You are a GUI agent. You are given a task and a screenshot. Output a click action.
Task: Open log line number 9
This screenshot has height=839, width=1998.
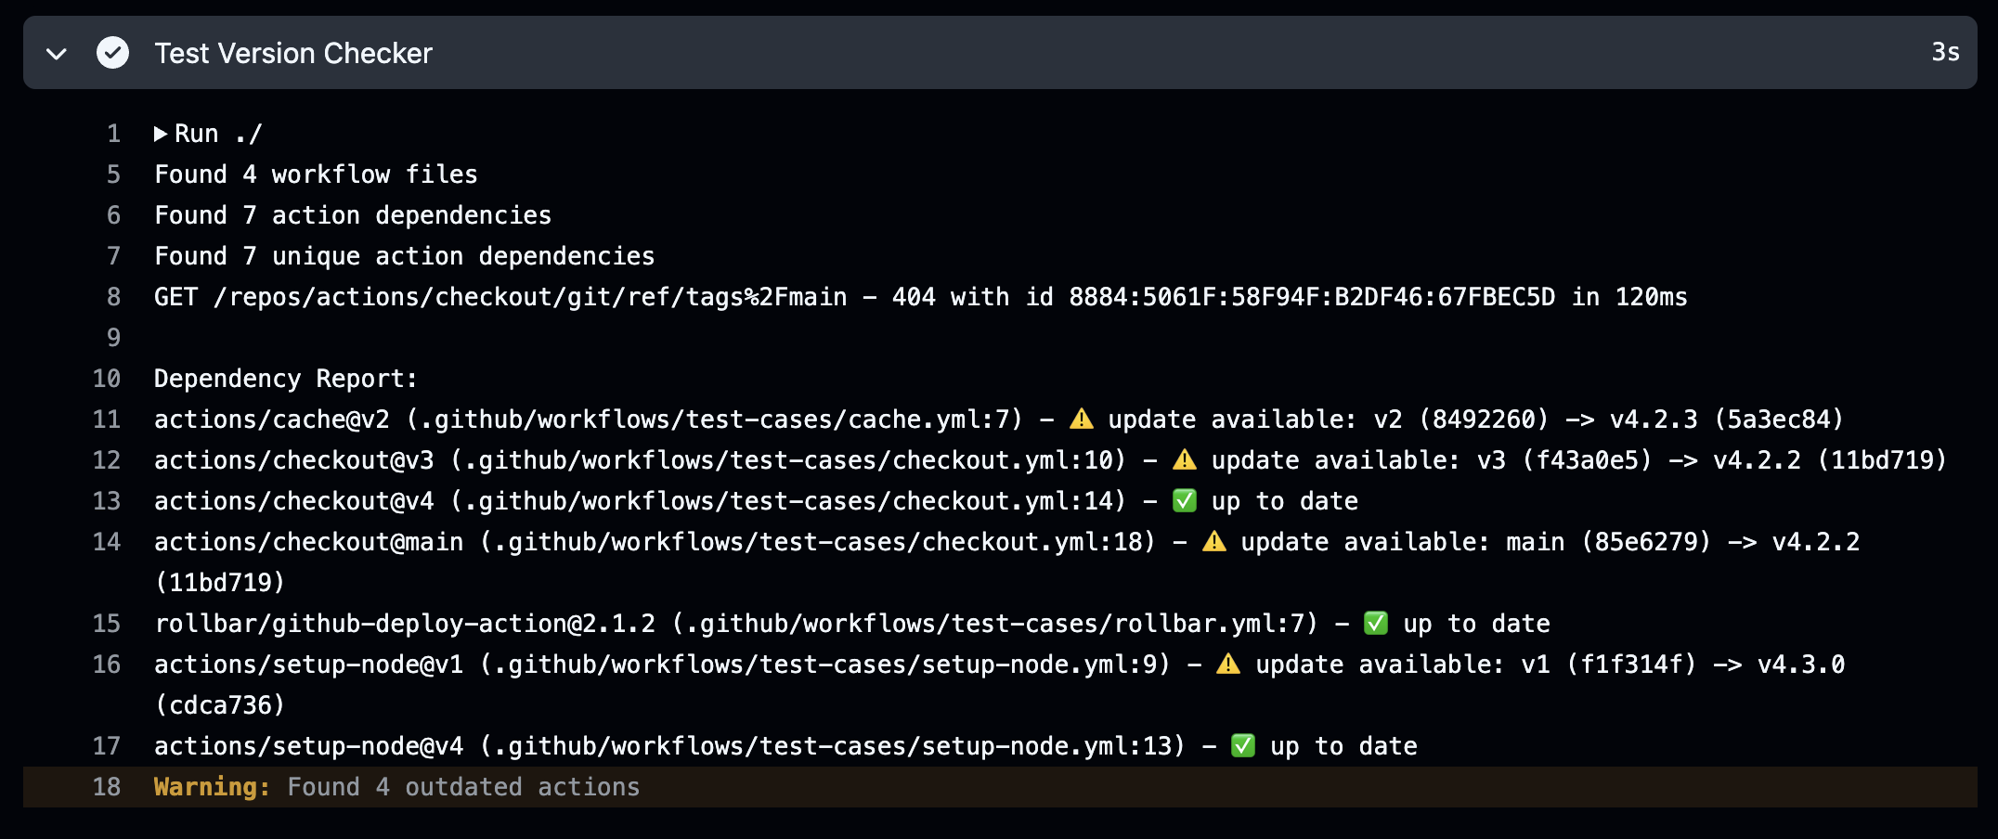point(113,338)
